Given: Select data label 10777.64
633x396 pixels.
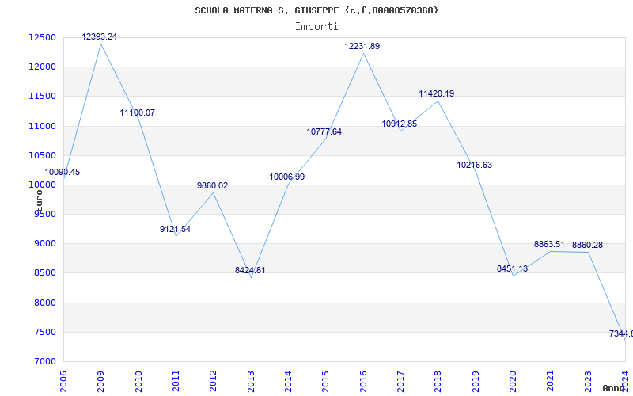Looking at the screenshot, I should coord(324,131).
